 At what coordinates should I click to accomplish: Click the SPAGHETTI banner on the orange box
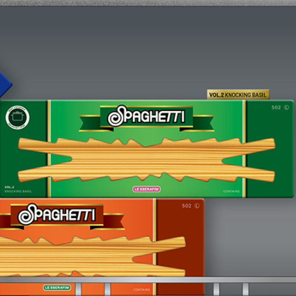(56, 216)
